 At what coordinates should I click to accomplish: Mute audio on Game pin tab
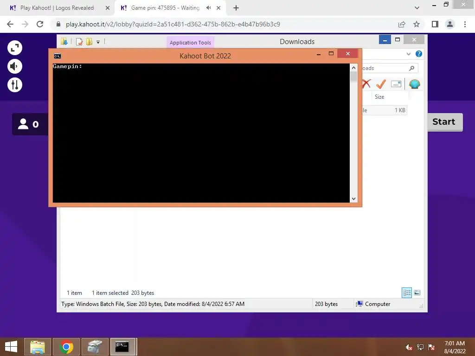click(208, 8)
